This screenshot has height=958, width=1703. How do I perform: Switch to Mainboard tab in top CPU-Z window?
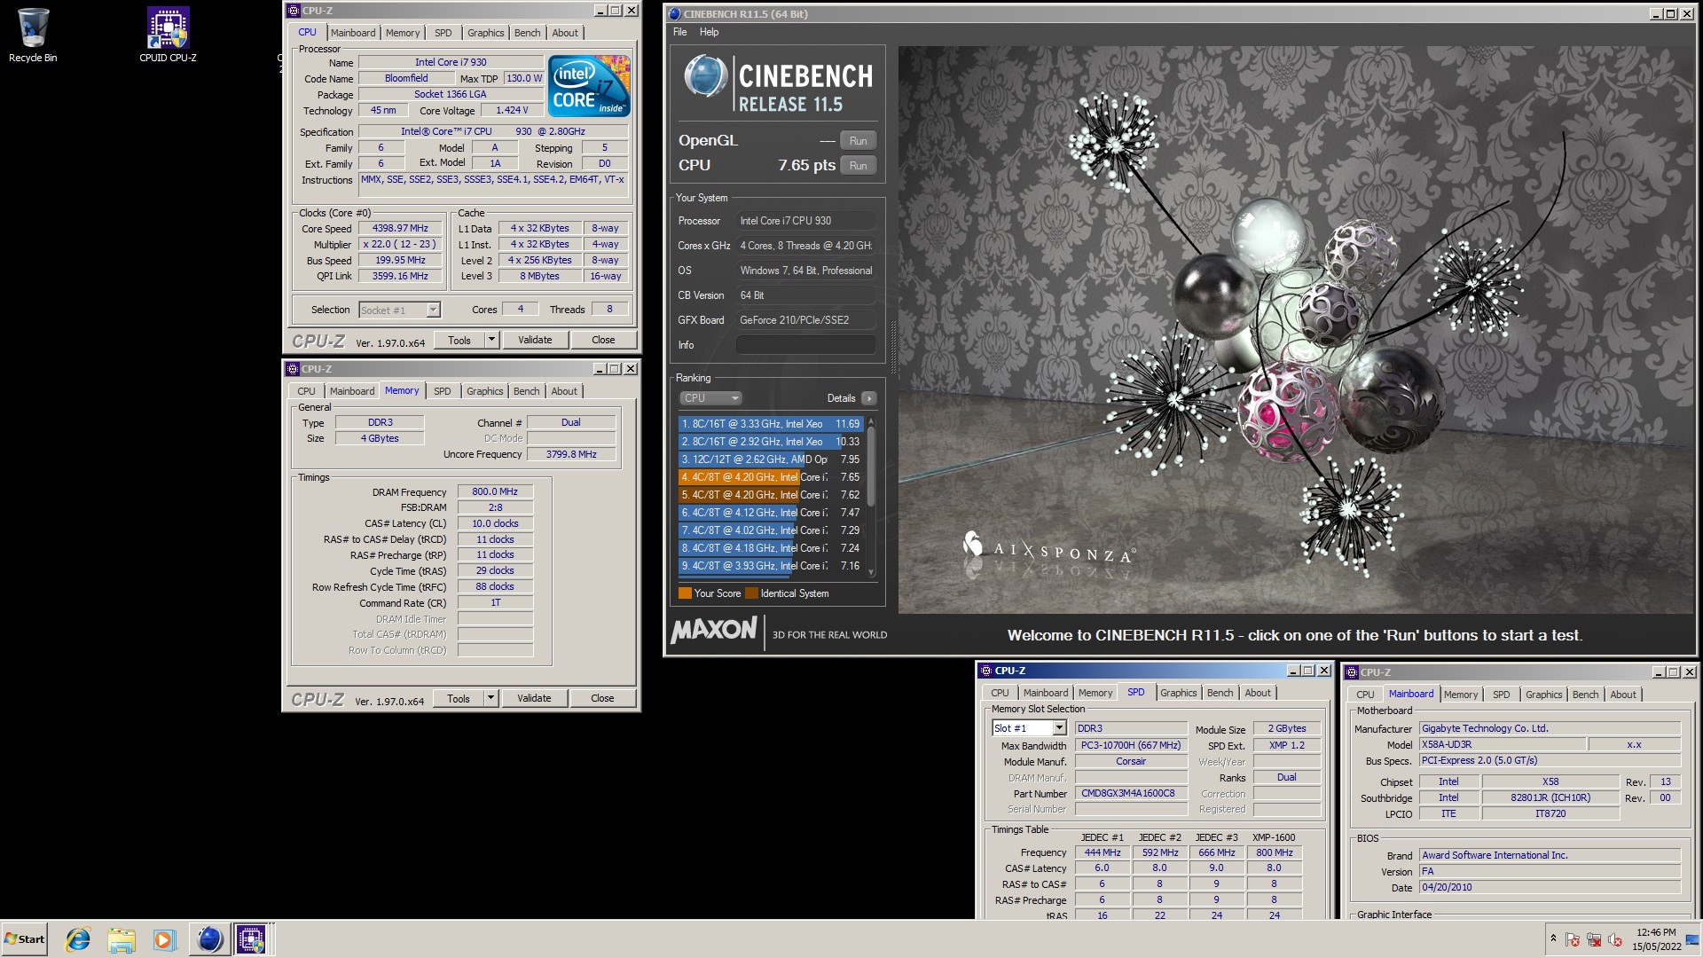click(x=353, y=33)
